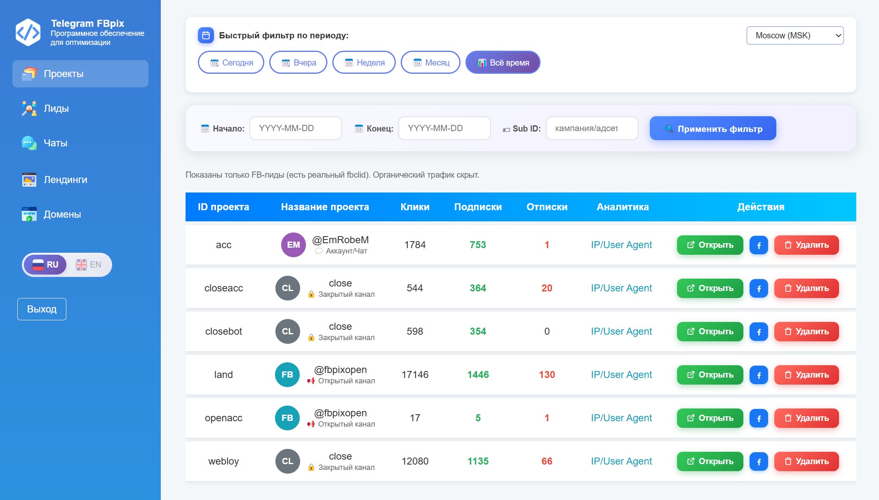Switch the interface language to EN
The image size is (879, 500).
point(89,265)
